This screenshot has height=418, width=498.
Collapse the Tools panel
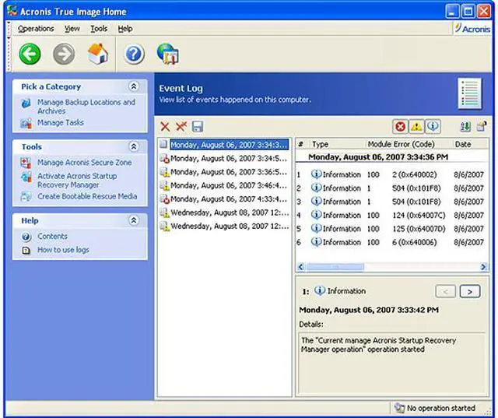[134, 146]
